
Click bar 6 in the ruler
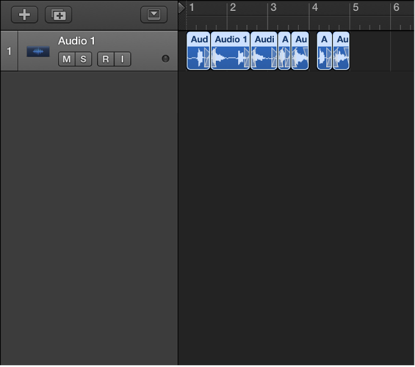point(396,8)
